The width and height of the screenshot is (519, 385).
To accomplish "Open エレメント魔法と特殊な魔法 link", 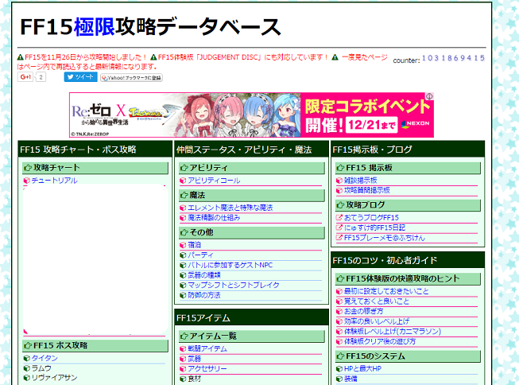I will (x=230, y=208).
